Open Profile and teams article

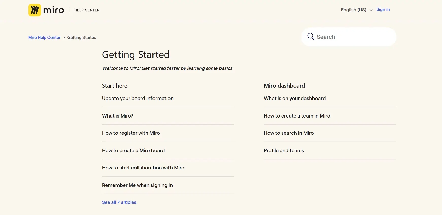[284, 150]
